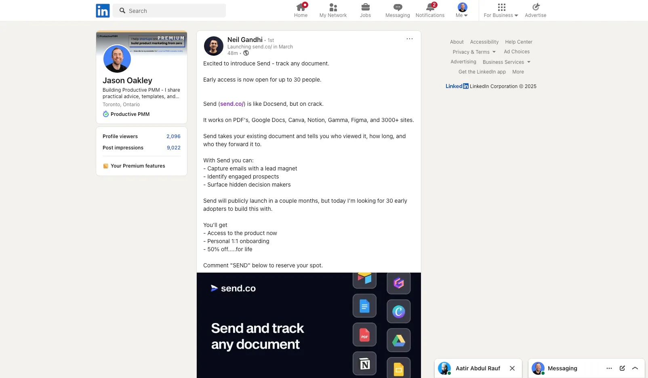Open compose new message icon in Messaging panel

pos(622,368)
